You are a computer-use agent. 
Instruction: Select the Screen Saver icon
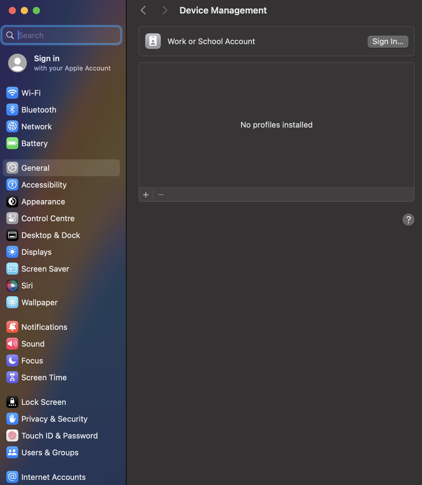tap(12, 269)
